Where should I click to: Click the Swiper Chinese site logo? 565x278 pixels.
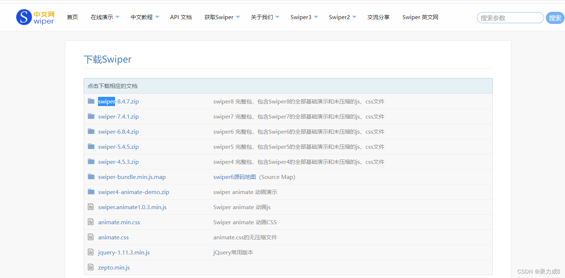pyautogui.click(x=35, y=17)
